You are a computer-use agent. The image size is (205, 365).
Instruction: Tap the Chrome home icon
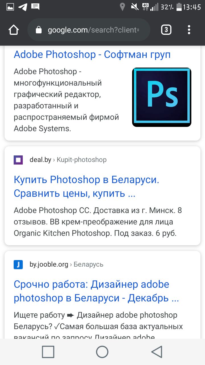[14, 30]
